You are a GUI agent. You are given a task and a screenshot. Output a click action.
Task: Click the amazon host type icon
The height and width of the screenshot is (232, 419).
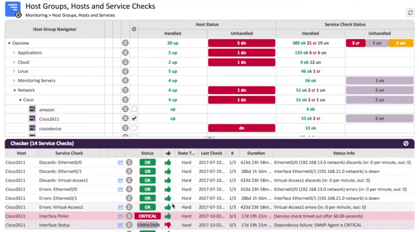click(32, 109)
